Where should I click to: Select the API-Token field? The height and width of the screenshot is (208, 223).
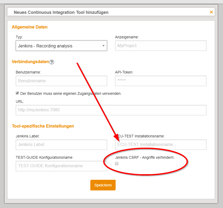click(161, 81)
